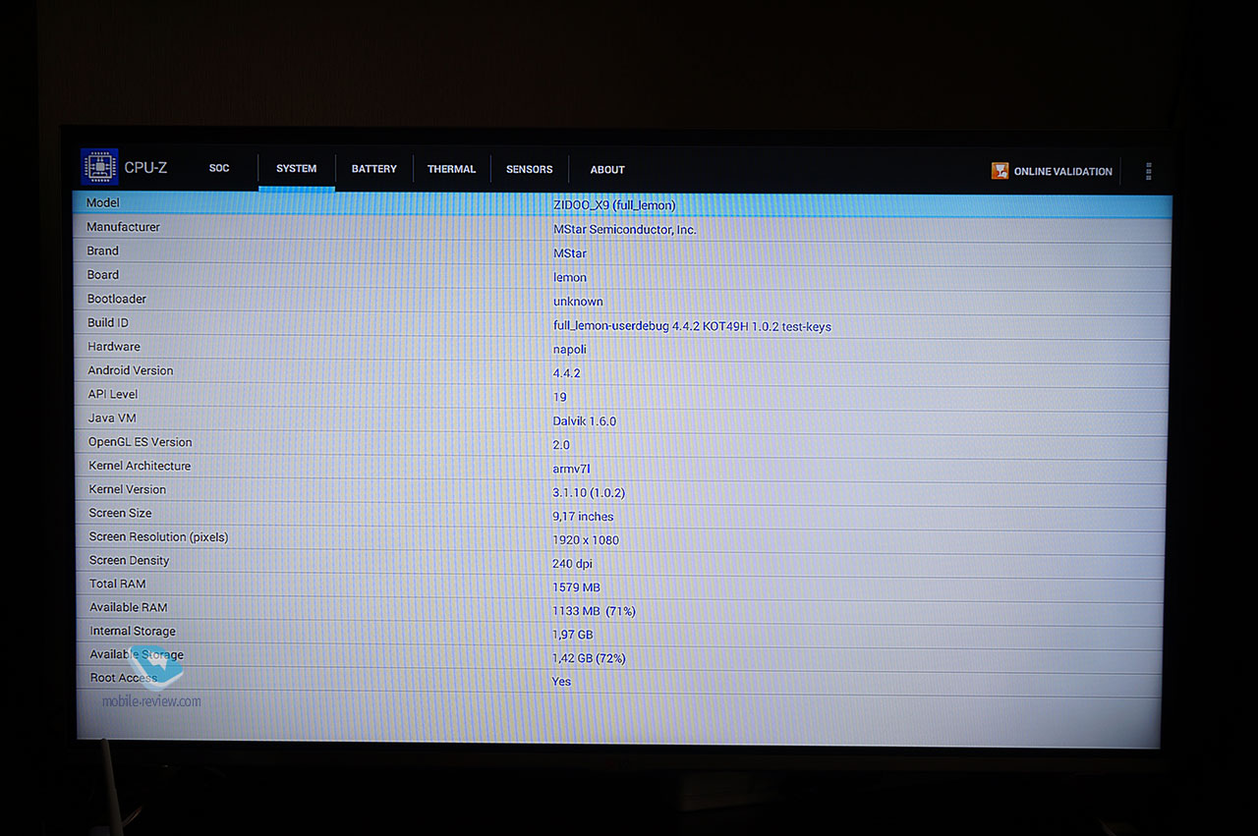
Task: Select the Build ID row label
Action: point(108,322)
